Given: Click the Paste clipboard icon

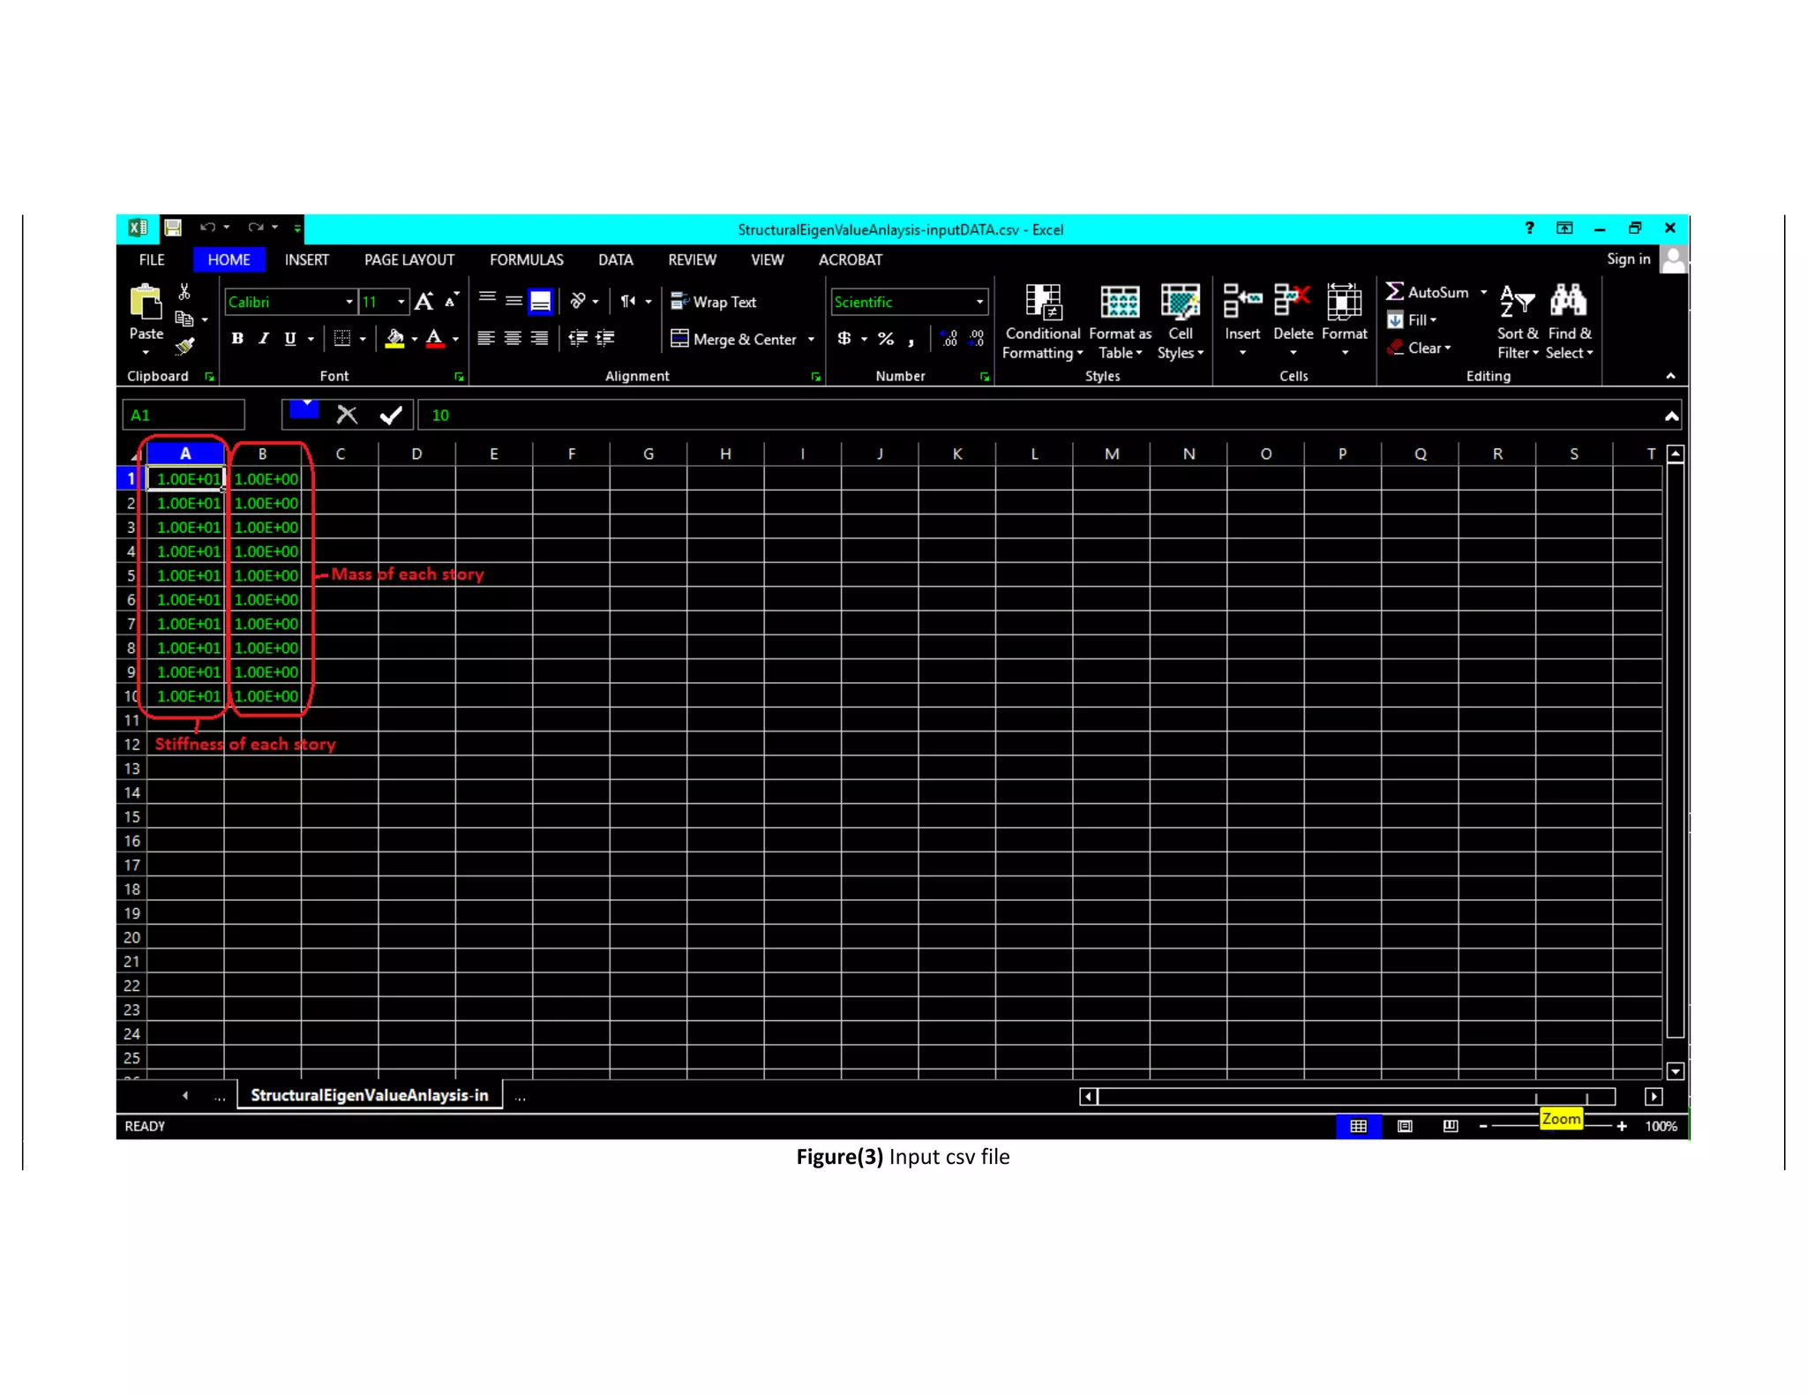Looking at the screenshot, I should tap(146, 302).
